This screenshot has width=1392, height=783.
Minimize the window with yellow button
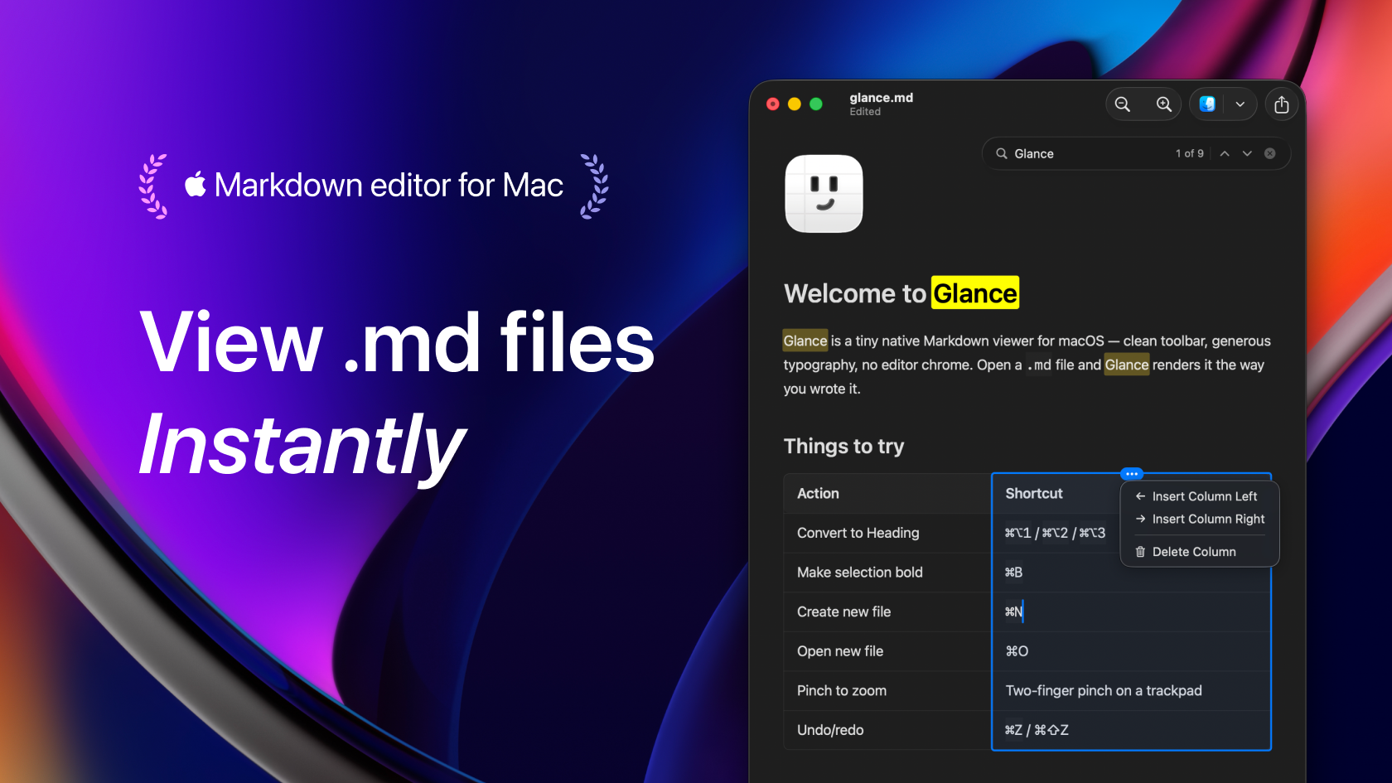click(x=795, y=104)
